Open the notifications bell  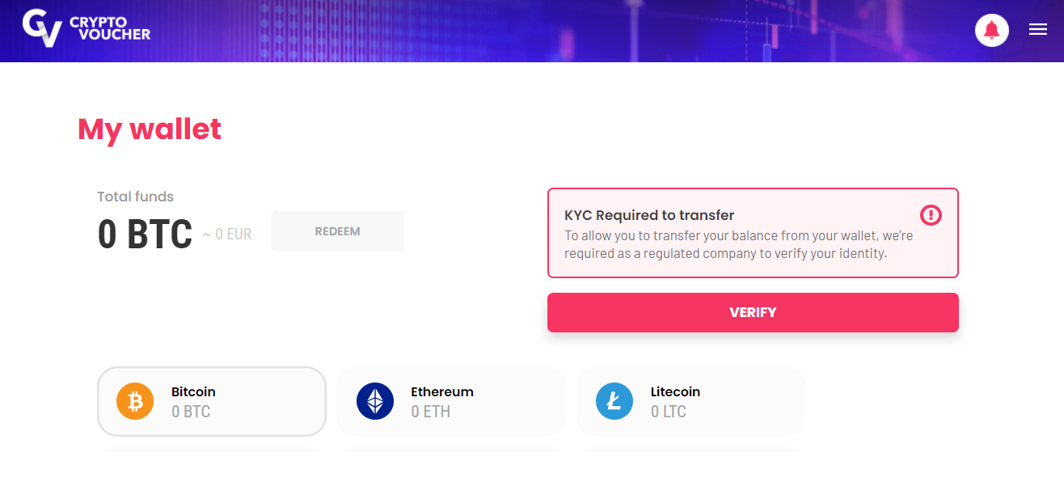(992, 31)
